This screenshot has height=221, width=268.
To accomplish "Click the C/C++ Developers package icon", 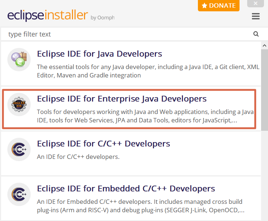I will click(19, 149).
